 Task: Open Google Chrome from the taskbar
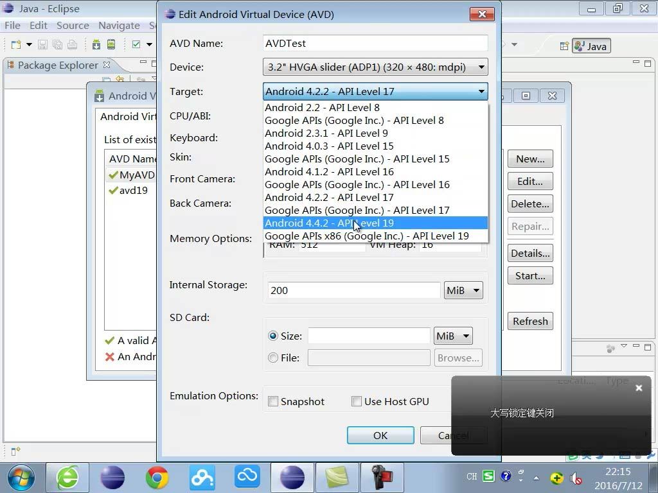pyautogui.click(x=157, y=478)
